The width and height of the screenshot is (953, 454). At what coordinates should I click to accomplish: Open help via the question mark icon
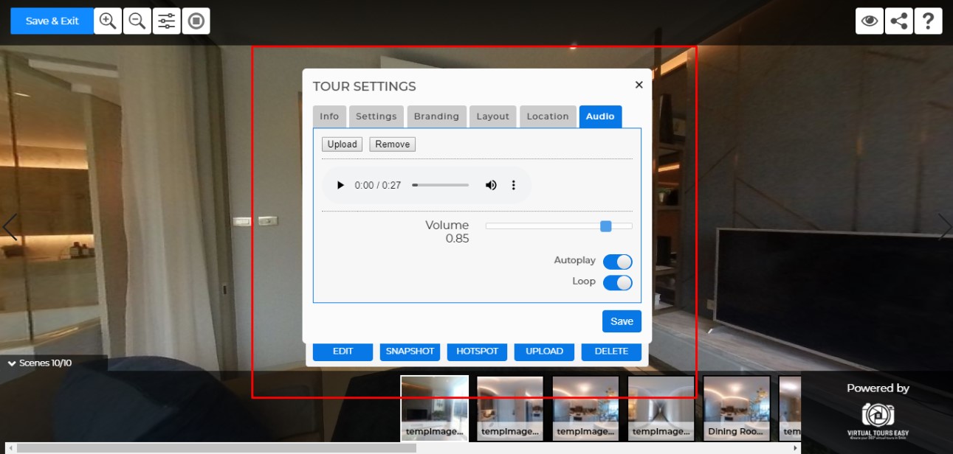click(928, 21)
